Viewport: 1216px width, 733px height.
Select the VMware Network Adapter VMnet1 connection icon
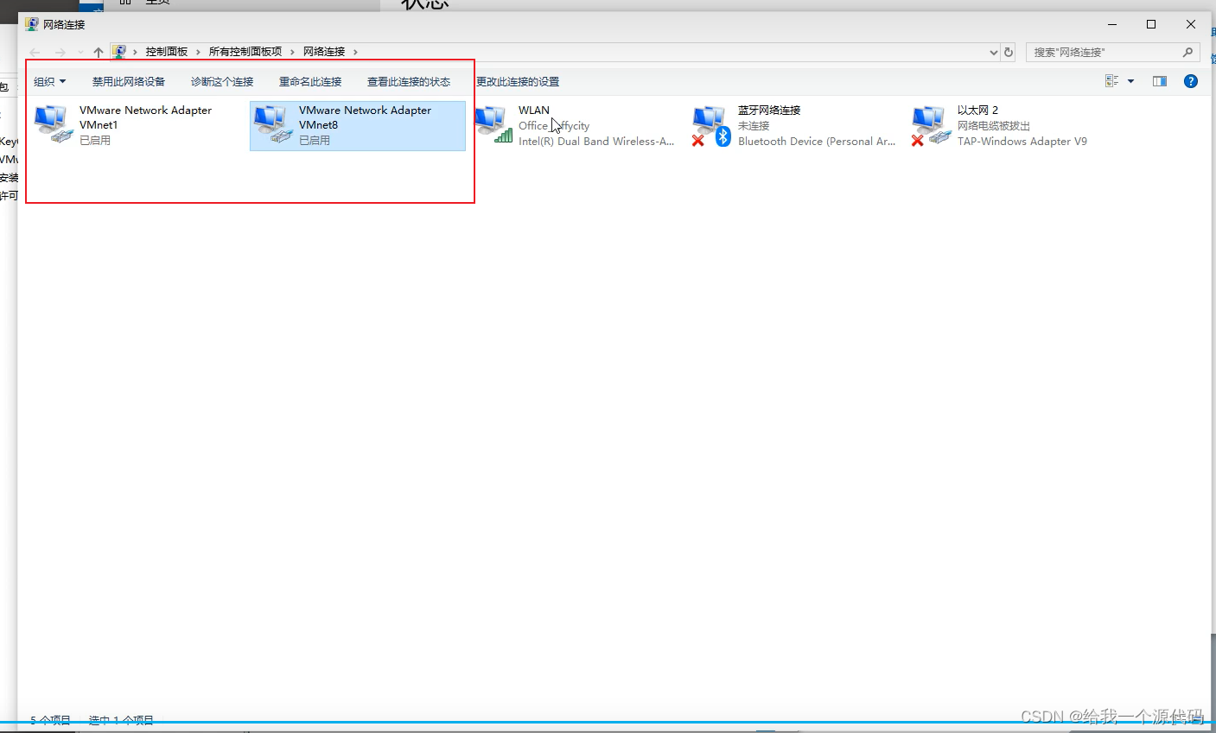[52, 123]
